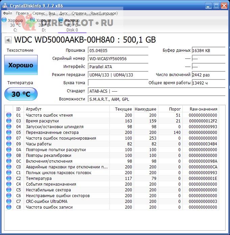Click the Raw-значения column header

click(x=201, y=109)
